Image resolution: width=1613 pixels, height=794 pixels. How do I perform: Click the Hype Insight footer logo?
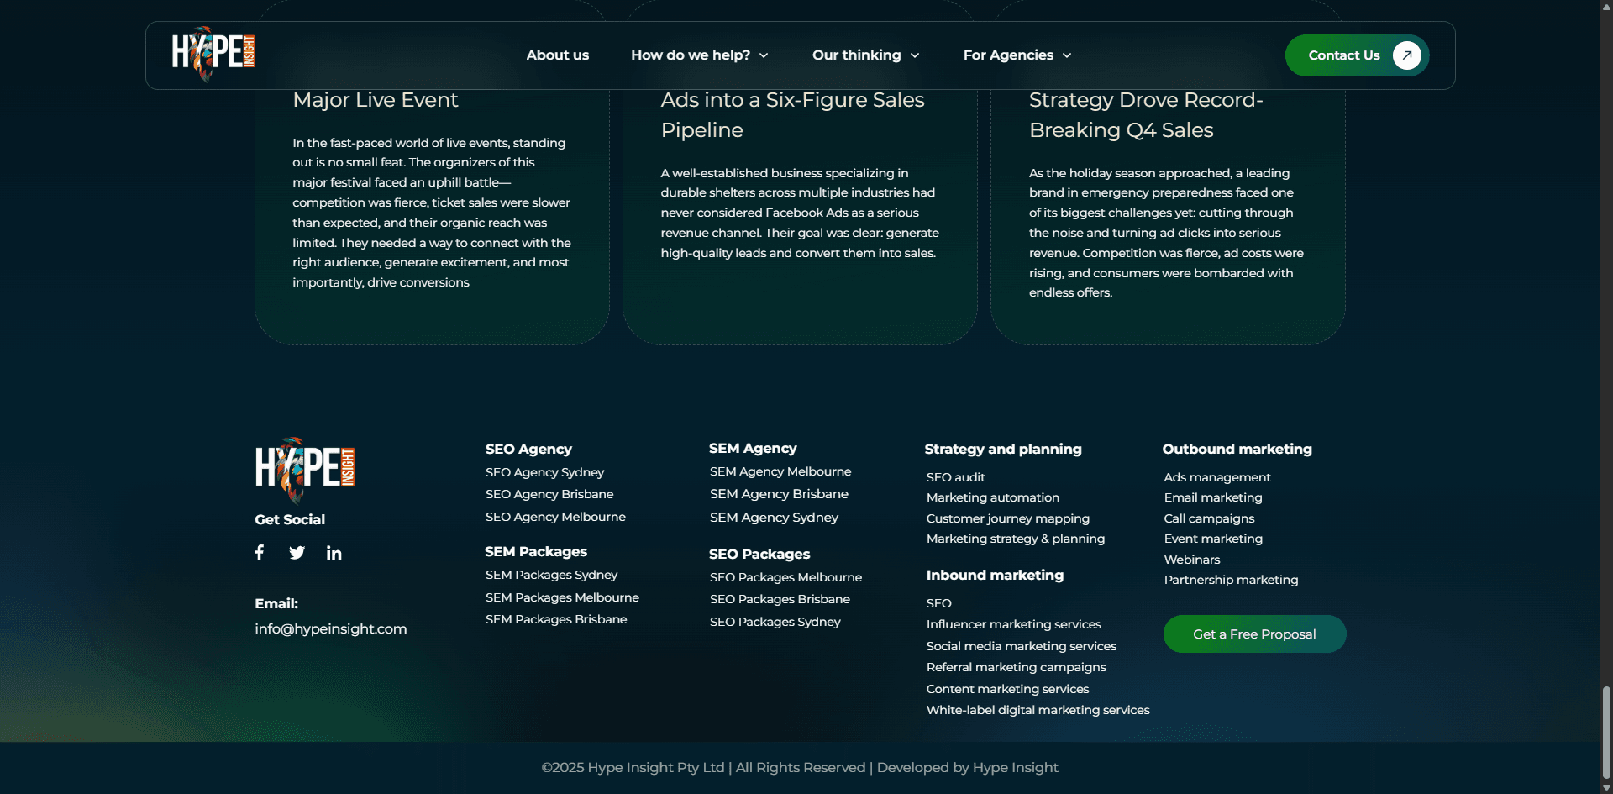coord(305,469)
